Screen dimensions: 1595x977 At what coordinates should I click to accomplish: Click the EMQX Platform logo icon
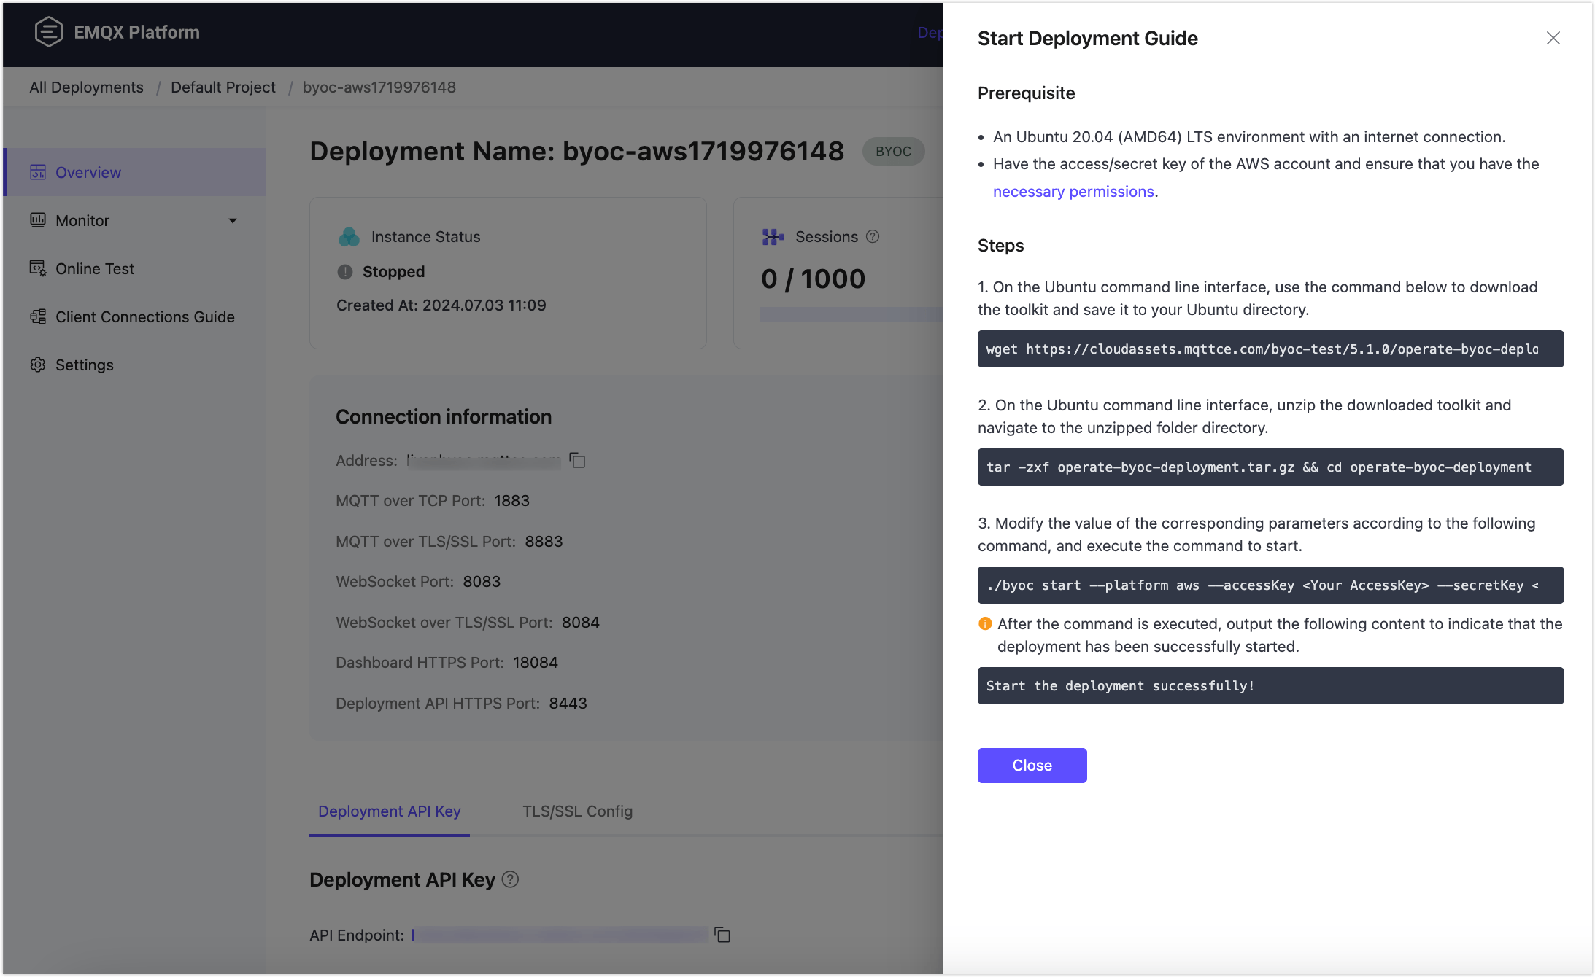tap(48, 32)
